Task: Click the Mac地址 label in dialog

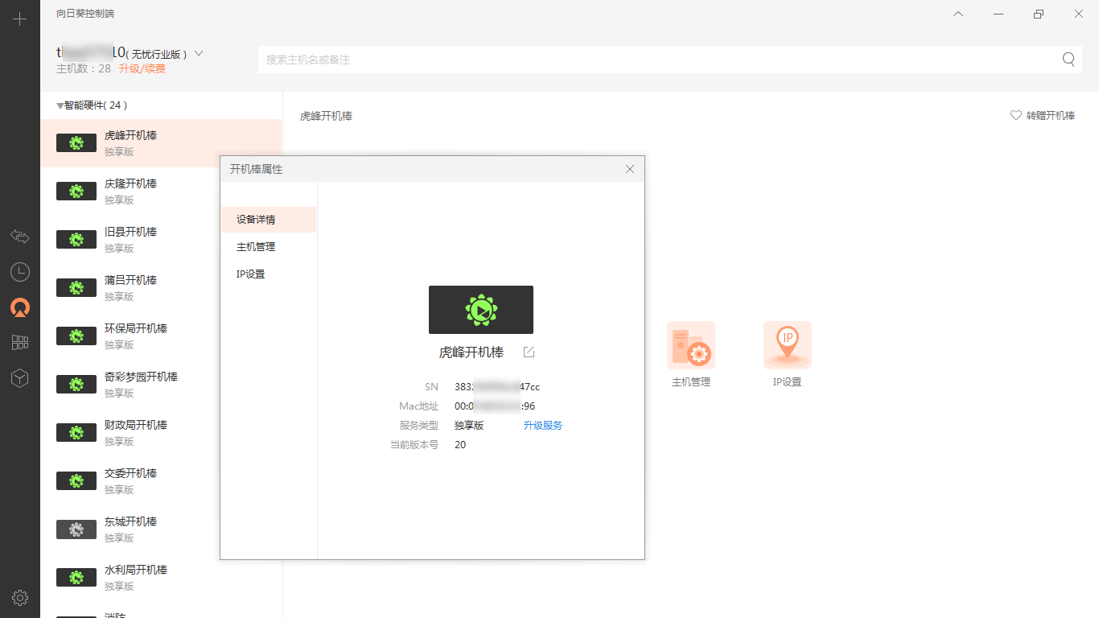Action: coord(419,406)
